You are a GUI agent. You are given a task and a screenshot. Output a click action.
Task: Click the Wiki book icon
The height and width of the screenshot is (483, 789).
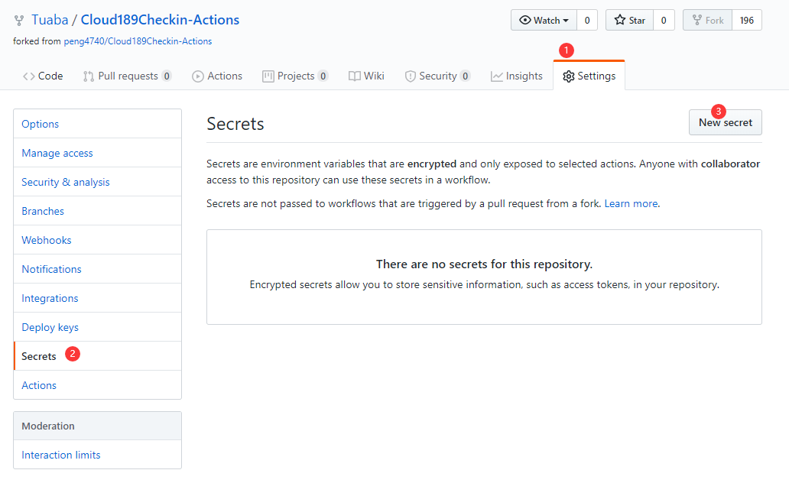click(x=355, y=76)
